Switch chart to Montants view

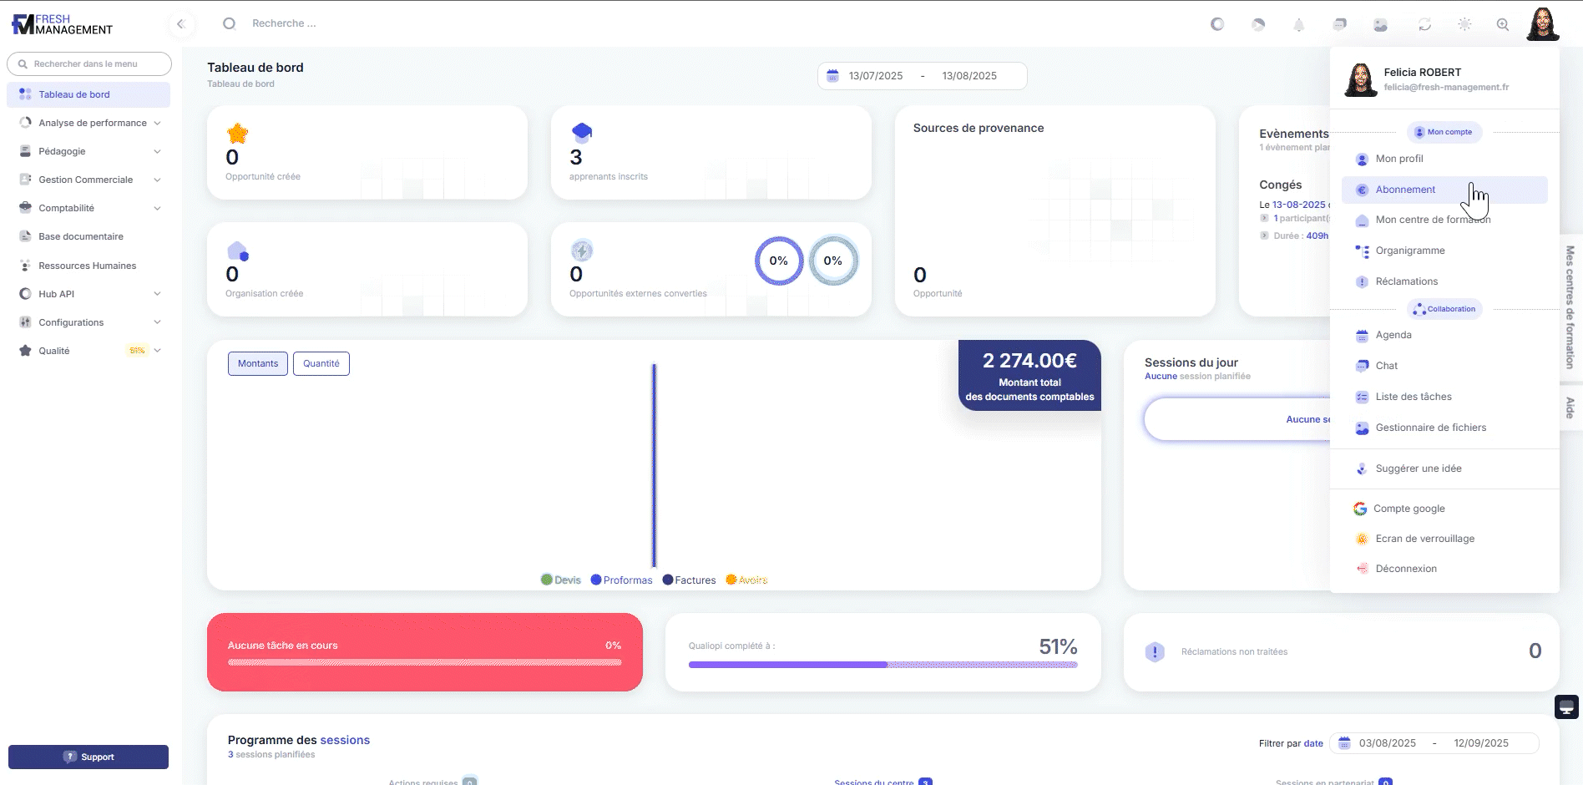coord(258,364)
